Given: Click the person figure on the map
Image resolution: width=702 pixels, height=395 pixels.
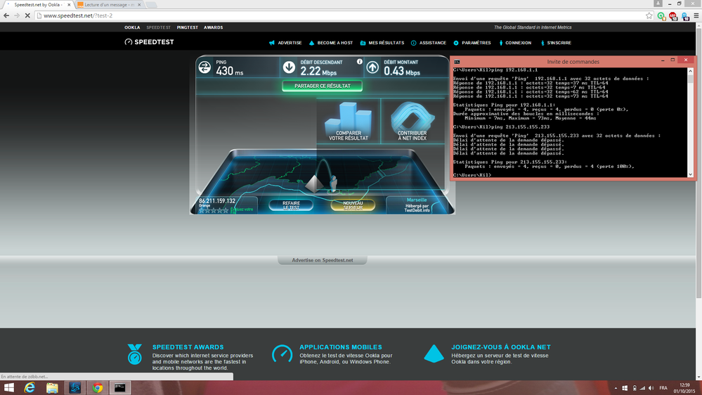Looking at the screenshot, I should (x=333, y=183).
